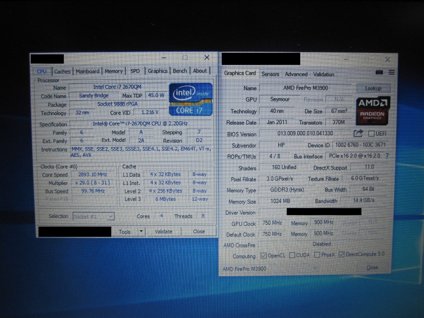Switch to the Sensors tab

[270, 74]
